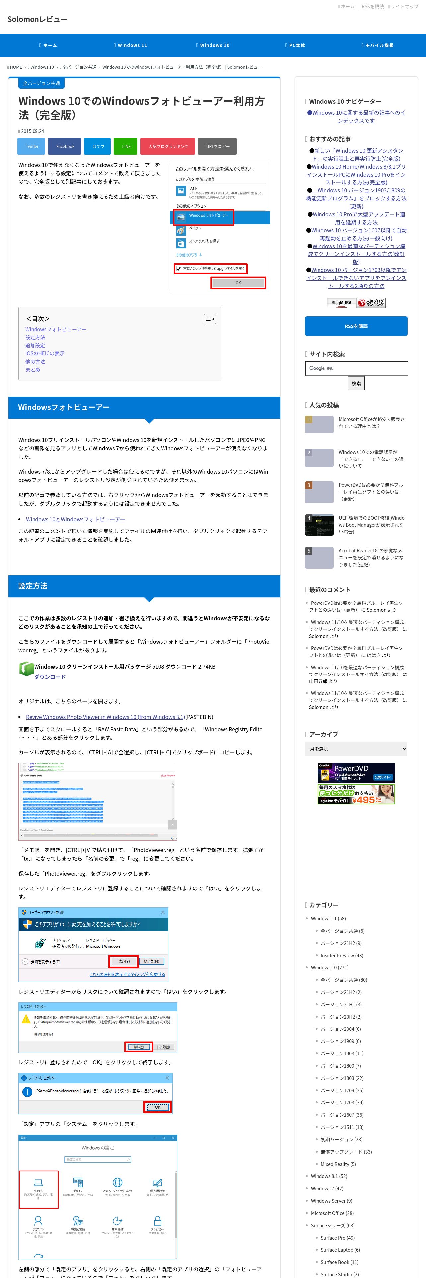Open the Windows 11 (58) category
Viewport: 426px width, 1278px height.
[x=328, y=918]
